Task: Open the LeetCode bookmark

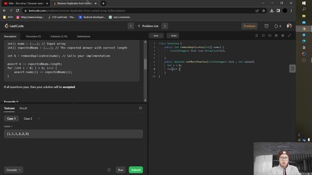Action: pyautogui.click(x=61, y=17)
